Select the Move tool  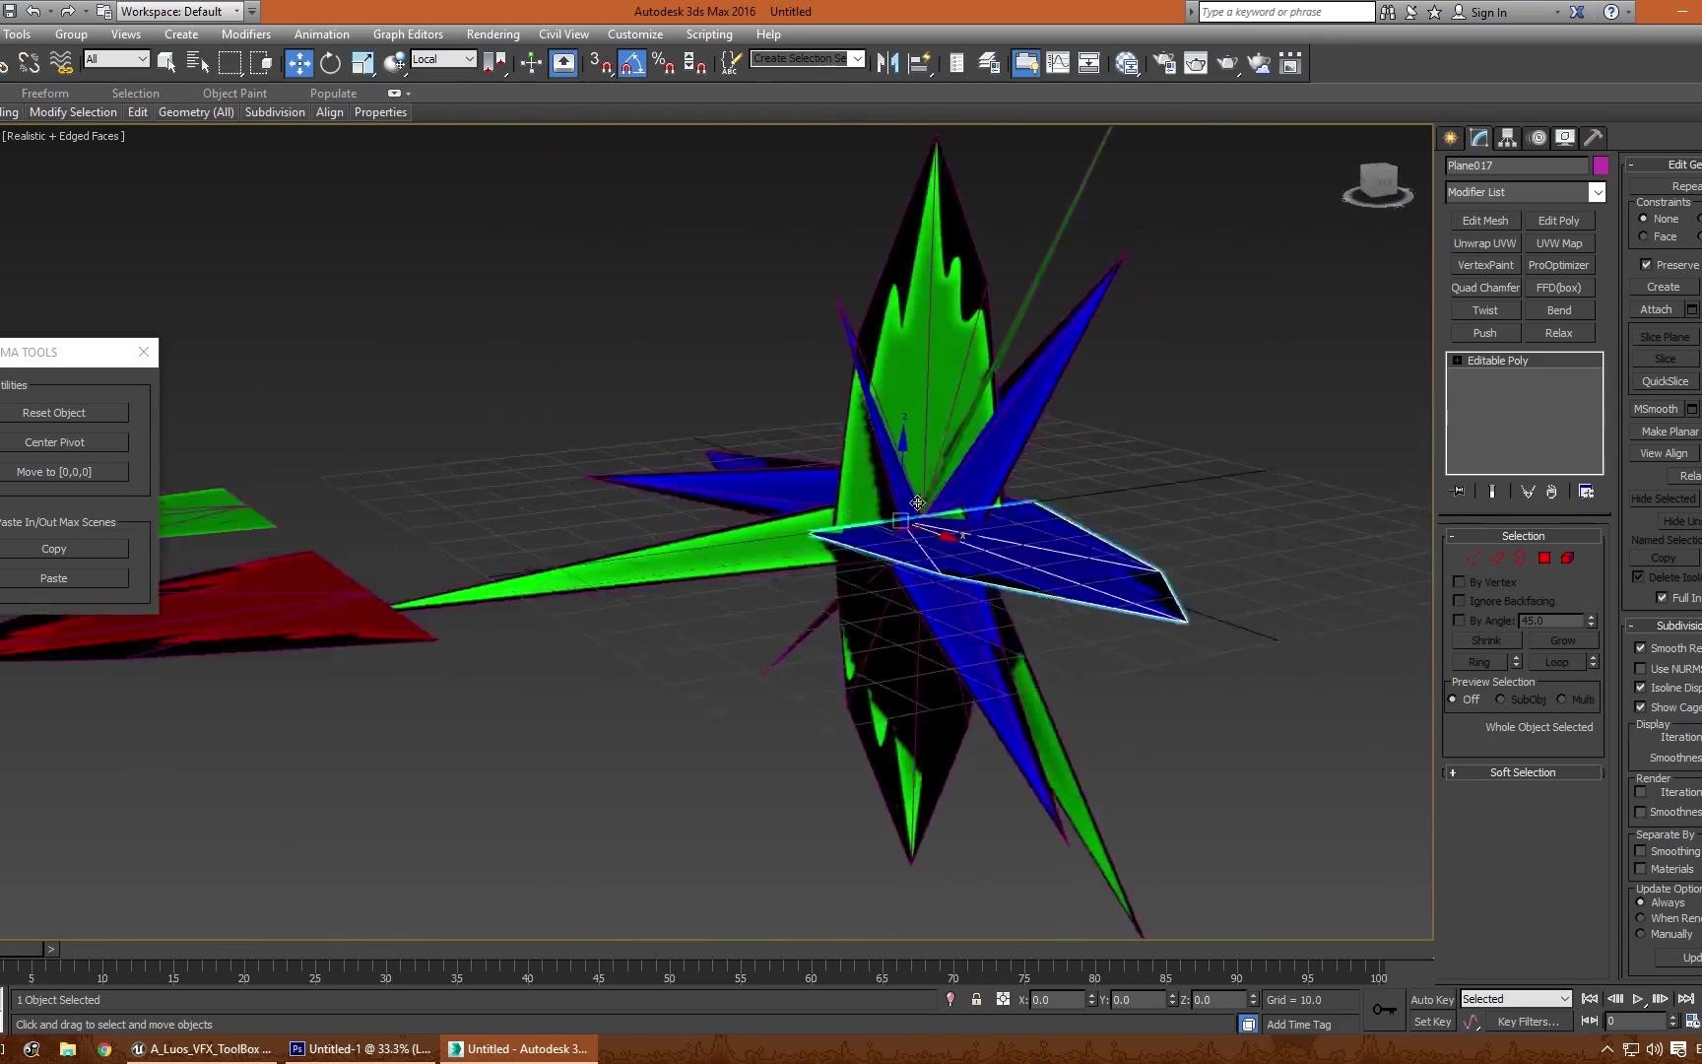click(x=299, y=63)
